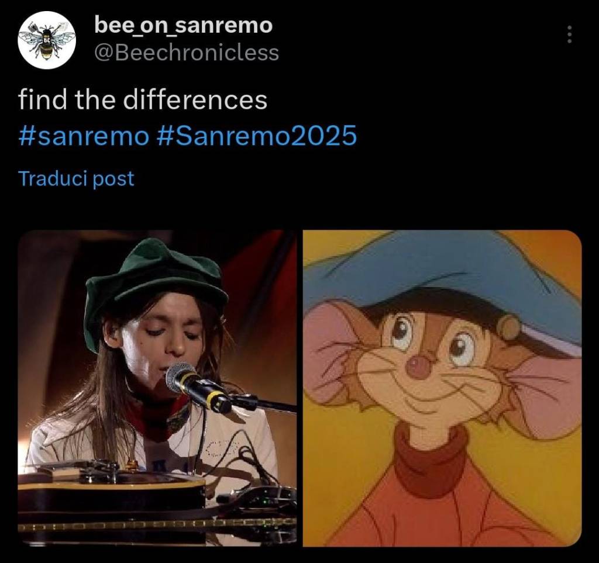Click the microphone in the singer photo
The image size is (599, 563).
click(199, 386)
